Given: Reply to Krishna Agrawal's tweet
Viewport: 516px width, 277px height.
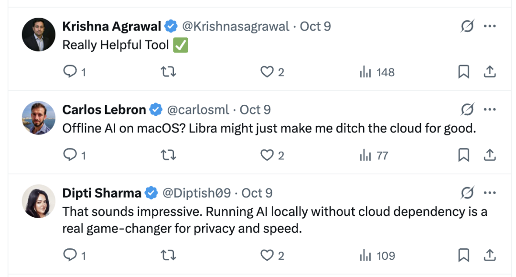Looking at the screenshot, I should click(x=71, y=72).
